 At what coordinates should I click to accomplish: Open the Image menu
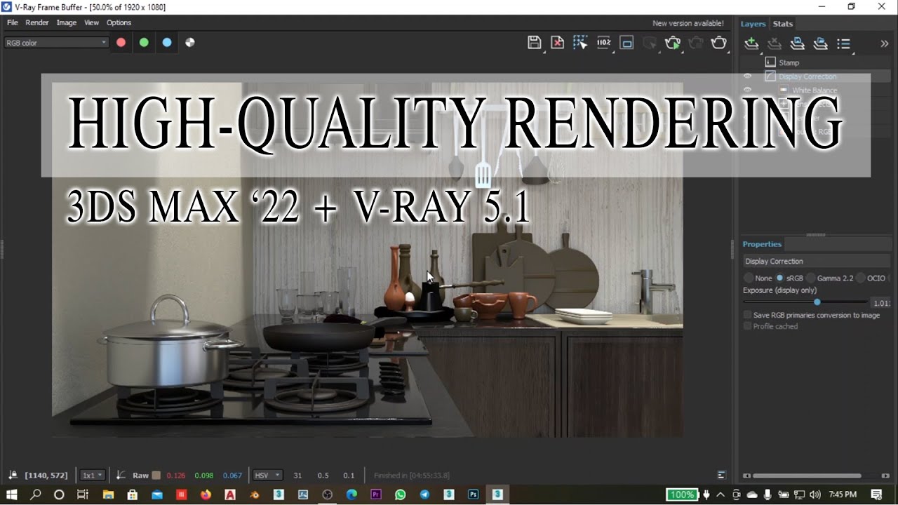point(67,22)
